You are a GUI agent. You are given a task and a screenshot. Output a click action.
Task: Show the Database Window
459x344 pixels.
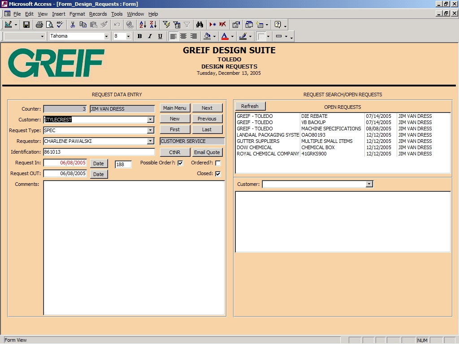coord(249,25)
